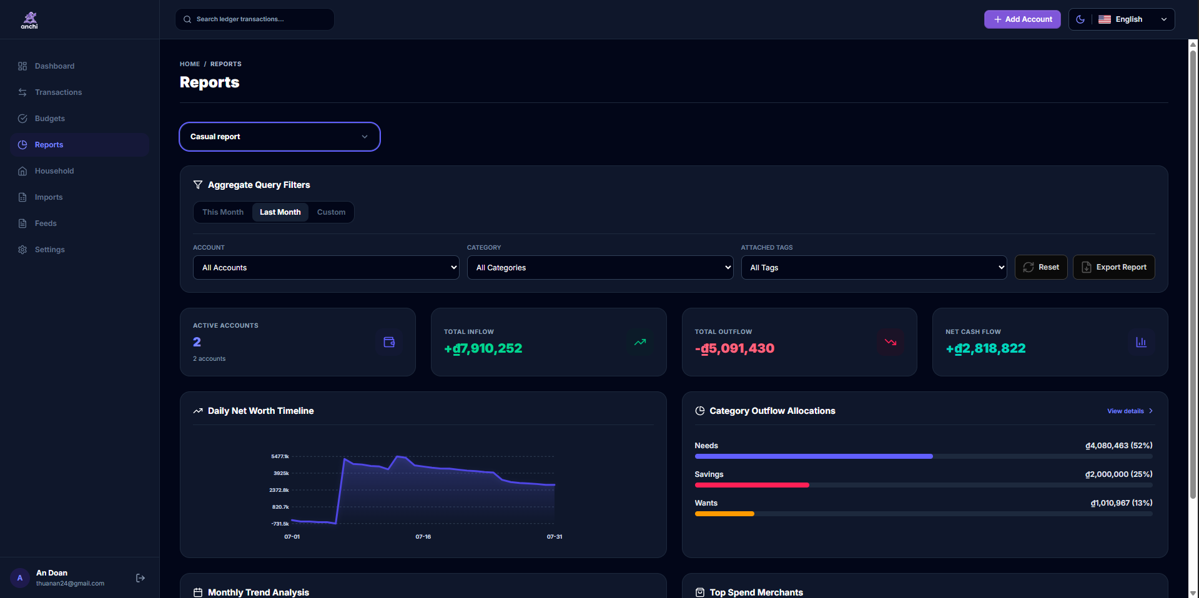Click the Wants allocation progress bar
Screen dimensions: 1199x598
[924, 514]
